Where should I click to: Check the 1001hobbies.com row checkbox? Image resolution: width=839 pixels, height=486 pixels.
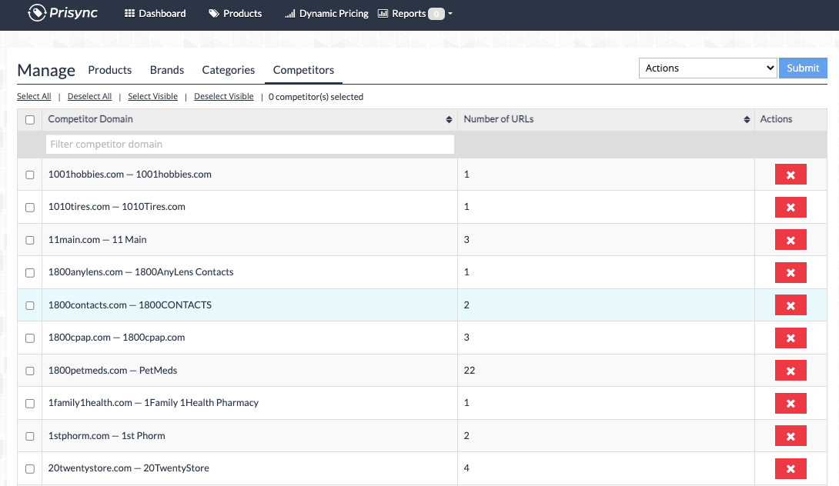30,175
